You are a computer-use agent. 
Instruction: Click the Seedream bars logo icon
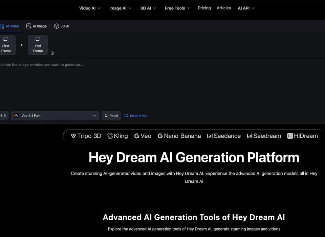click(250, 136)
